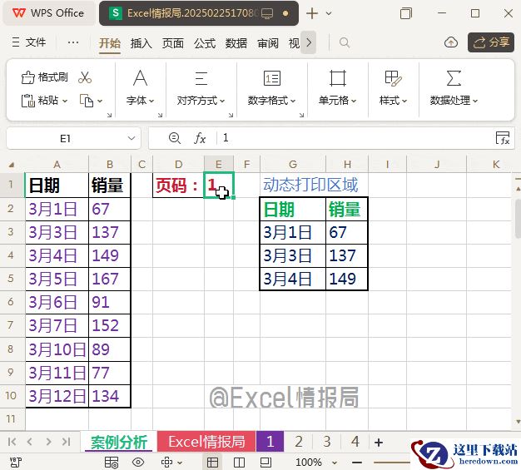Click the Copy icon
The height and width of the screenshot is (470, 521).
(x=86, y=101)
